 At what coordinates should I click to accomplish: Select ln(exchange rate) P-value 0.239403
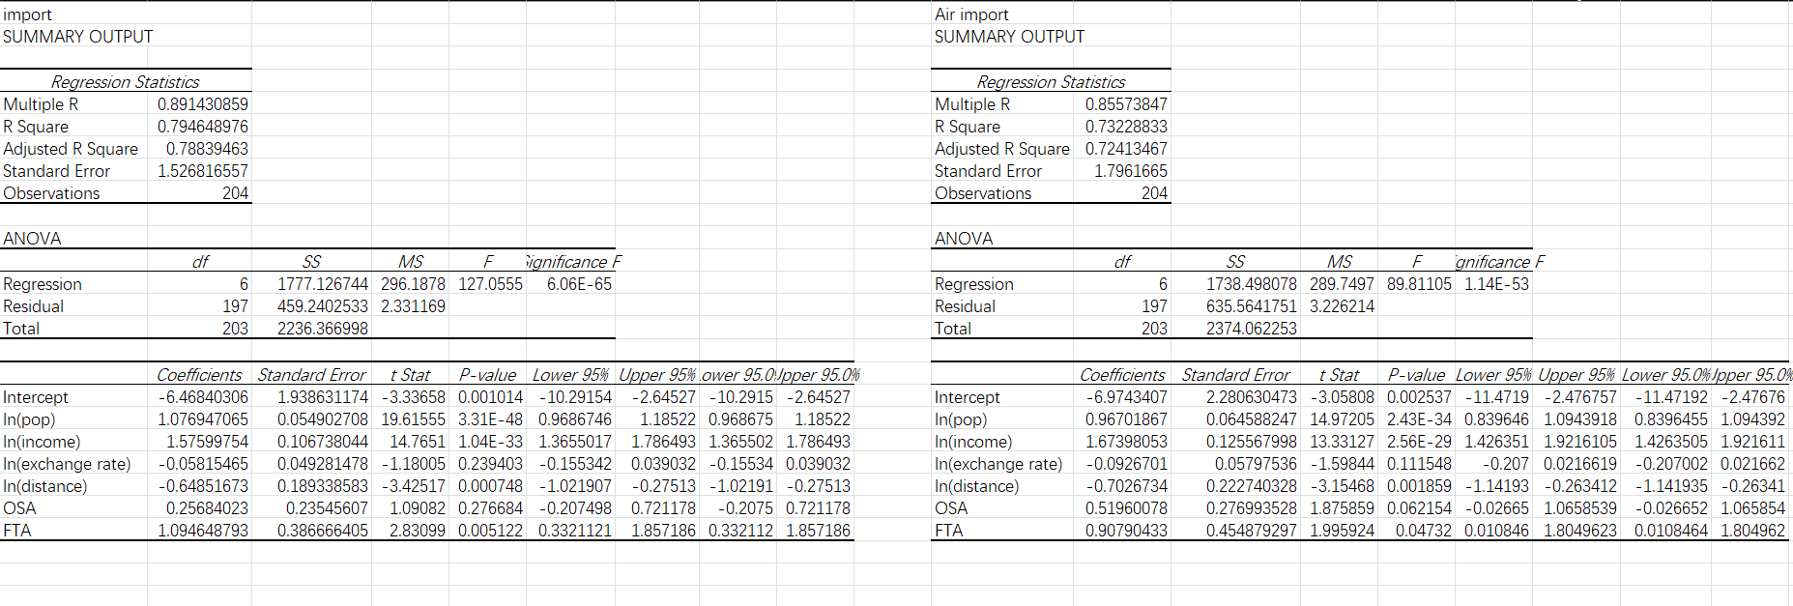click(490, 464)
